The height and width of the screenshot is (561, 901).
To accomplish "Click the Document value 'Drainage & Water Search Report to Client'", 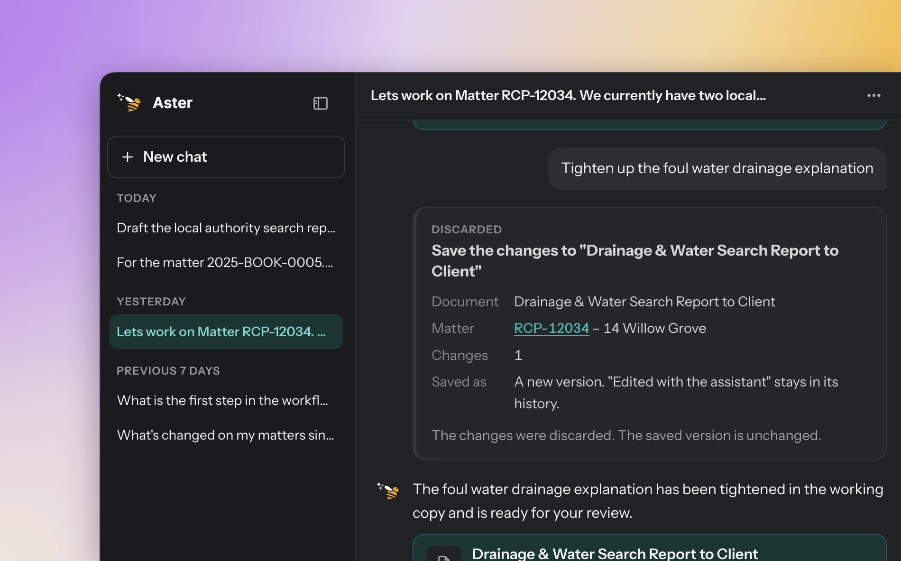I will coord(644,302).
